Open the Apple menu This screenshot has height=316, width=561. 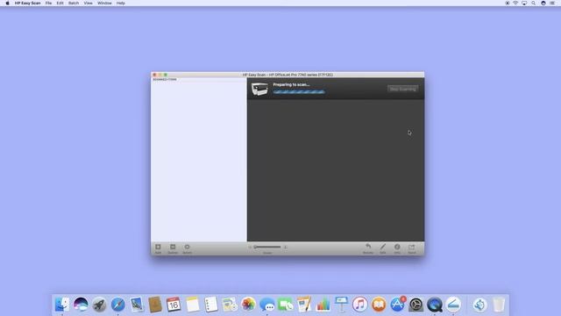7,4
